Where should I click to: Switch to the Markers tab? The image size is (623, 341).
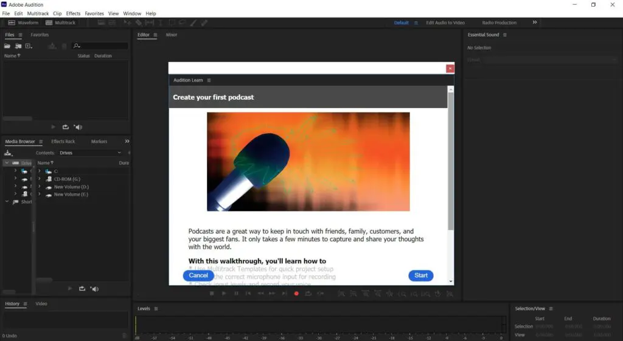pos(99,142)
